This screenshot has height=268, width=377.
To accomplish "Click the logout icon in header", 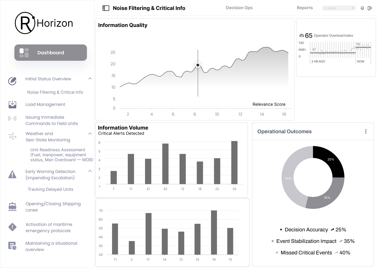I will click(370, 8).
